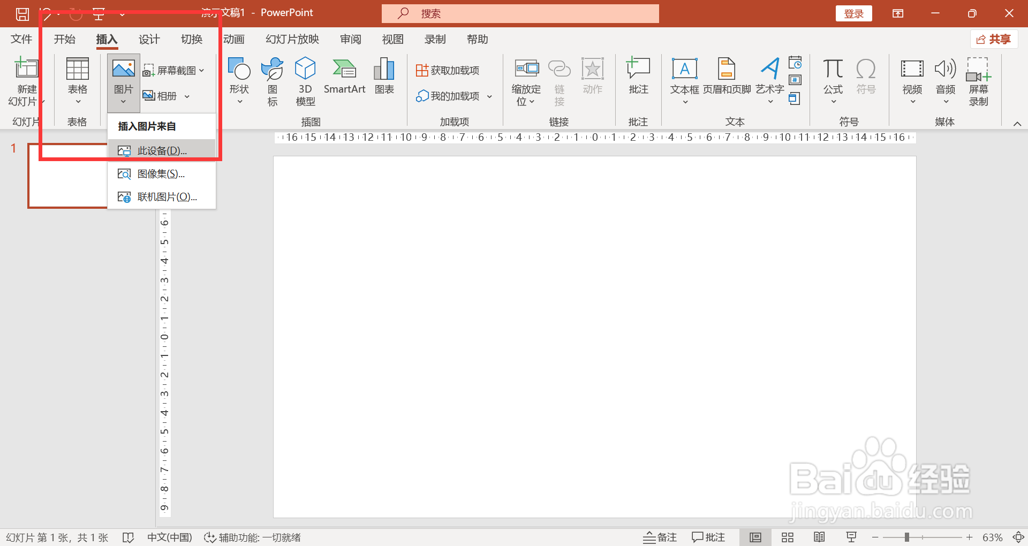
Task: Open the Shapes gallery
Action: coord(239,81)
